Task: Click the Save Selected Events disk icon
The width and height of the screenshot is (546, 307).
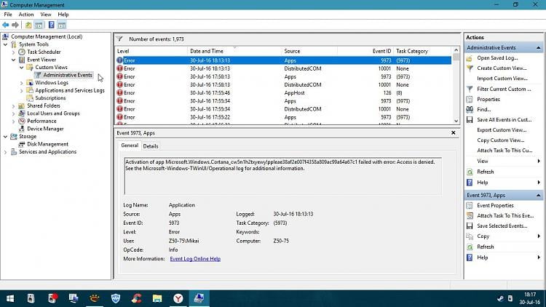Action: click(x=470, y=226)
